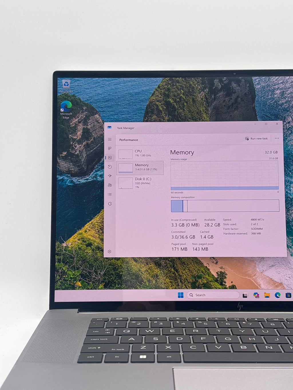293x390 pixels.
Task: Open Task View from the taskbar
Action: pos(245,295)
